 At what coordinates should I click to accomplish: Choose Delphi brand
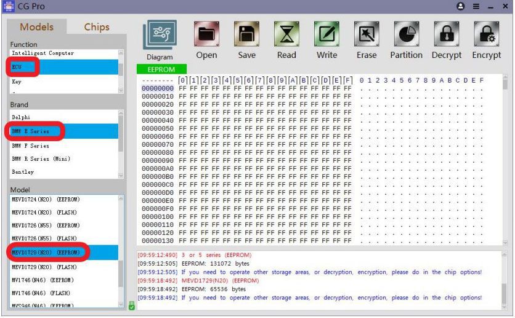coord(63,117)
